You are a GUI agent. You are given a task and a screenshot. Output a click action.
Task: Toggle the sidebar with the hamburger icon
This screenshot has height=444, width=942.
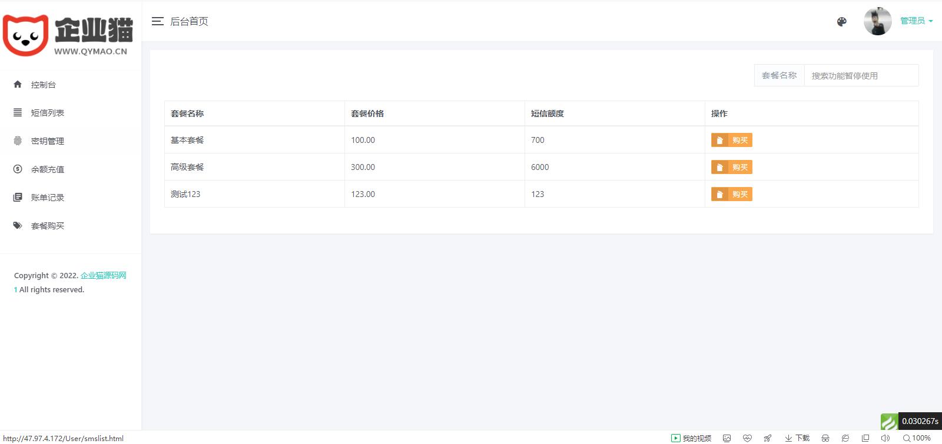click(157, 21)
